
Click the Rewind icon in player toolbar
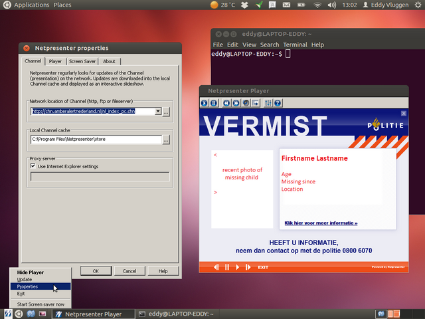(226, 103)
